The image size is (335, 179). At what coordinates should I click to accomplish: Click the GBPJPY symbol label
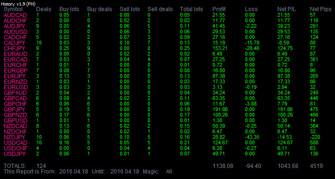tap(15, 109)
